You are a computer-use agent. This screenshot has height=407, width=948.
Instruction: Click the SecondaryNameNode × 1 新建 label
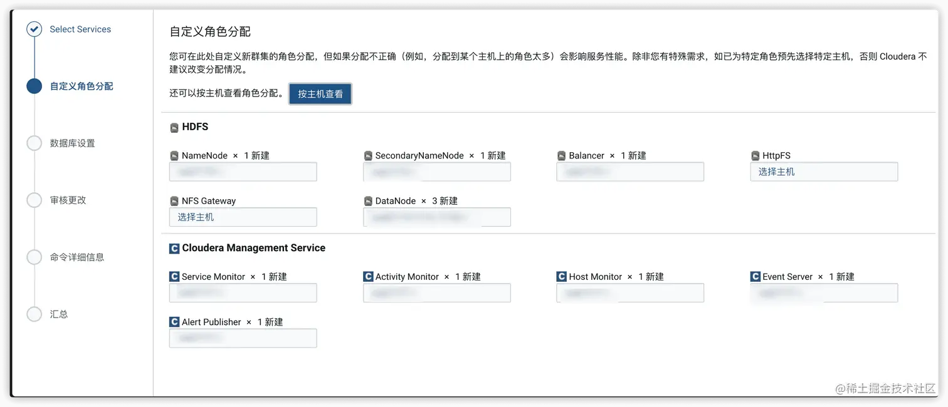point(440,156)
